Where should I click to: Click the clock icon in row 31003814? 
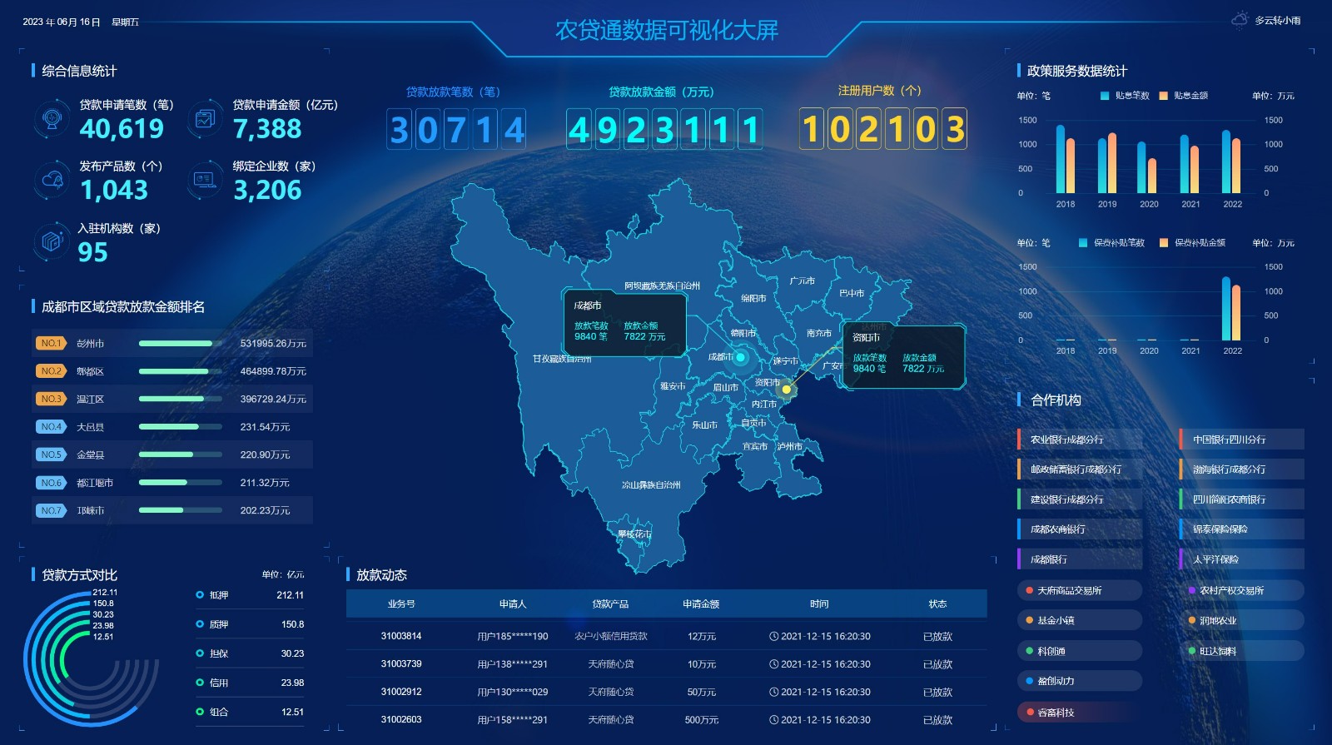(x=774, y=637)
